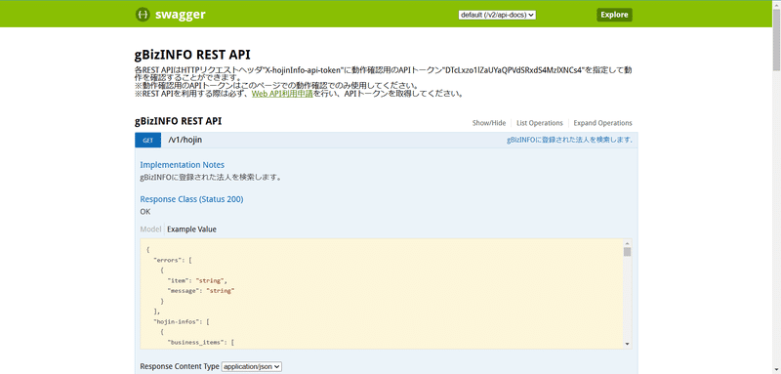This screenshot has width=781, height=374.
Task: Click List Operations
Action: click(x=540, y=123)
